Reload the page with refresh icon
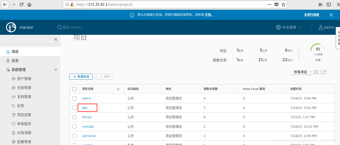Viewport: 340px width, 145px height. tap(22, 5)
